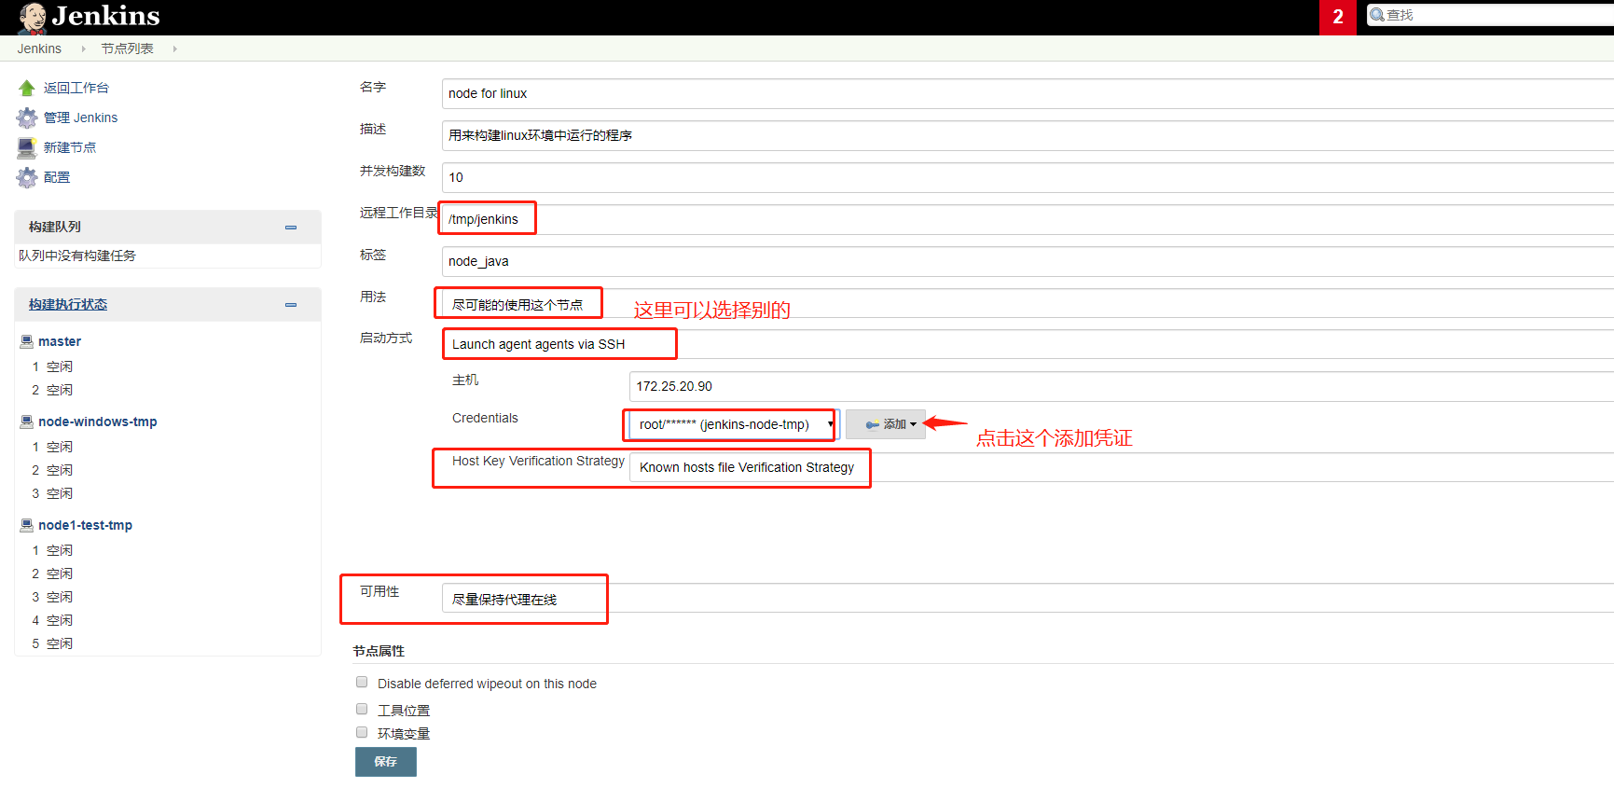Click the key icon on the 添加 button
The height and width of the screenshot is (788, 1614).
[873, 424]
